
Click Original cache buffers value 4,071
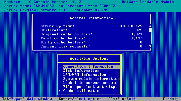point(137,34)
